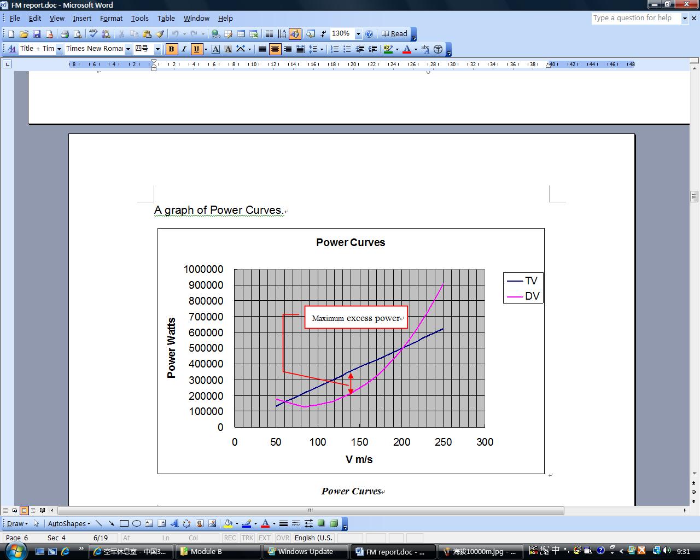Toggle Bold formatting off

(171, 49)
